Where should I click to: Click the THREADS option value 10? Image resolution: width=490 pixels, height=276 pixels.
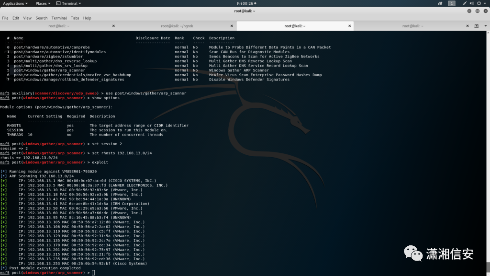30,135
